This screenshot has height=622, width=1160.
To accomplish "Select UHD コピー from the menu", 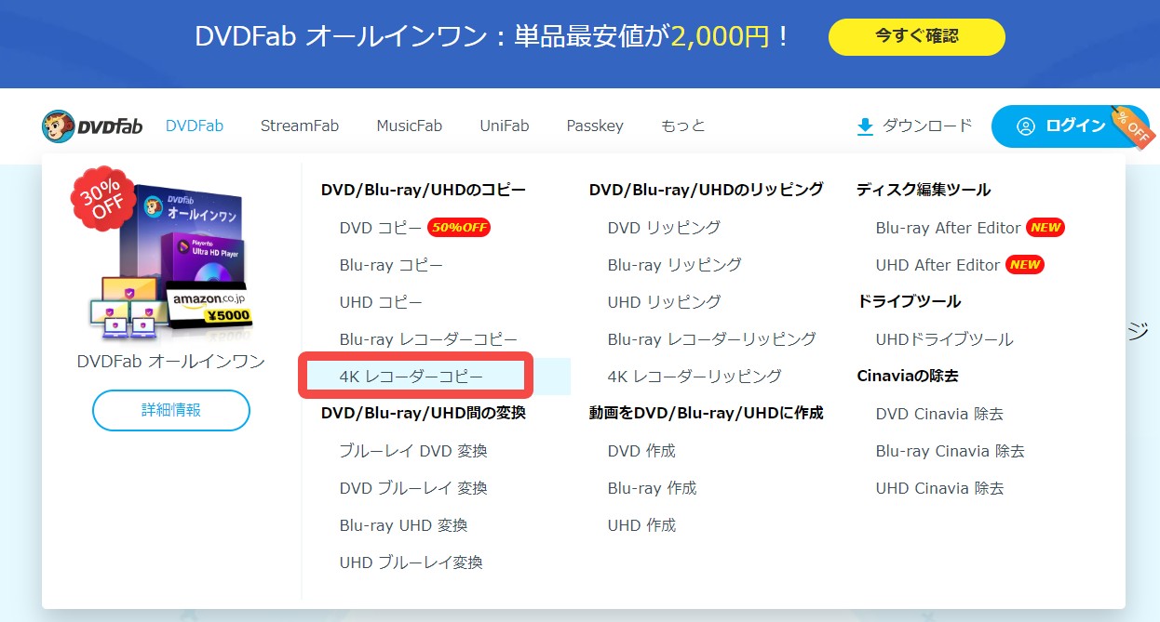I will [381, 302].
